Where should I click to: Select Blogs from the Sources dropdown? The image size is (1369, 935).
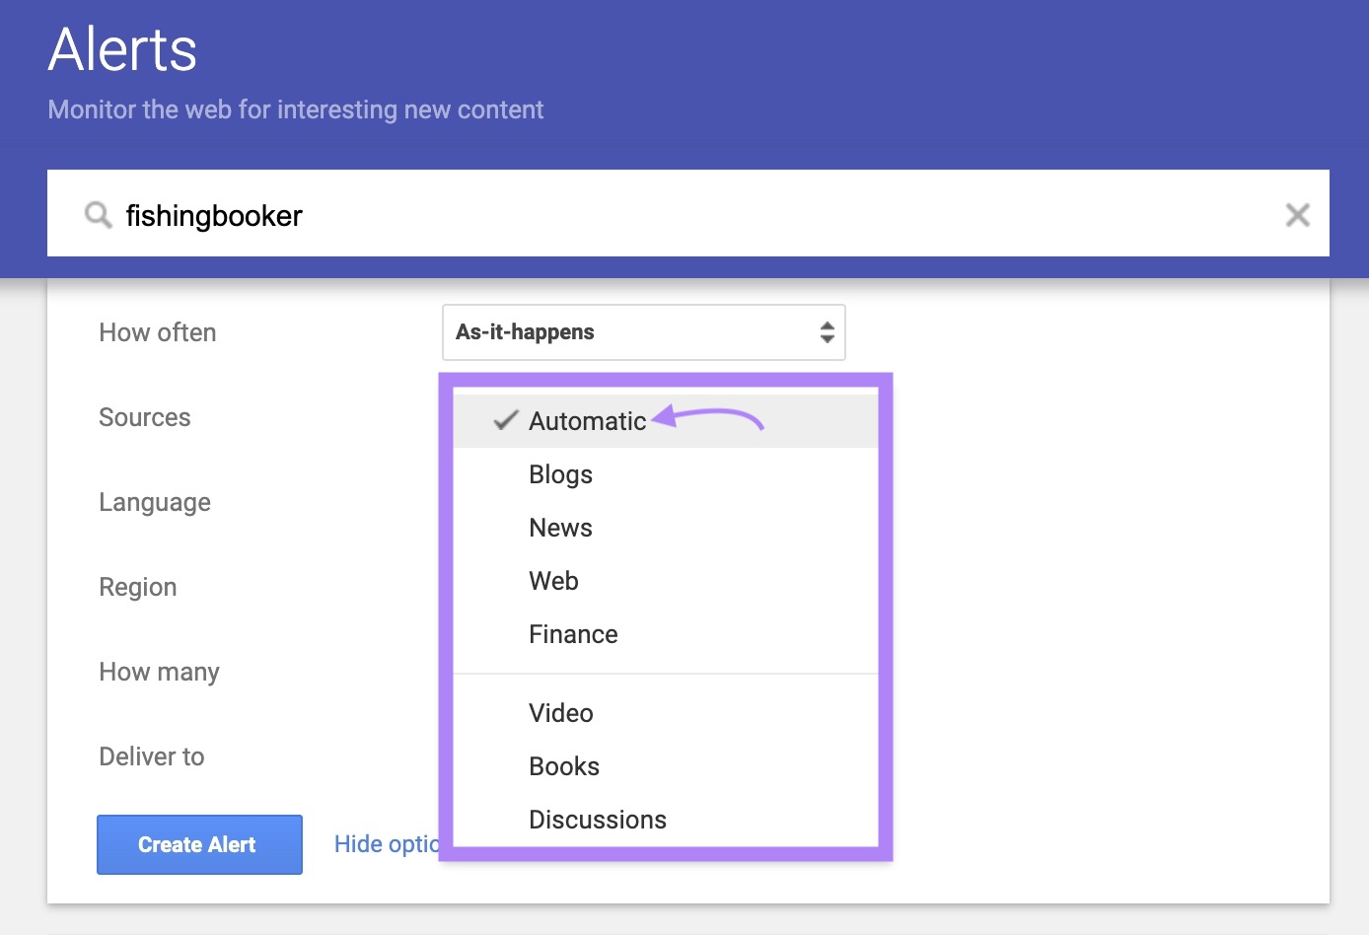tap(559, 474)
